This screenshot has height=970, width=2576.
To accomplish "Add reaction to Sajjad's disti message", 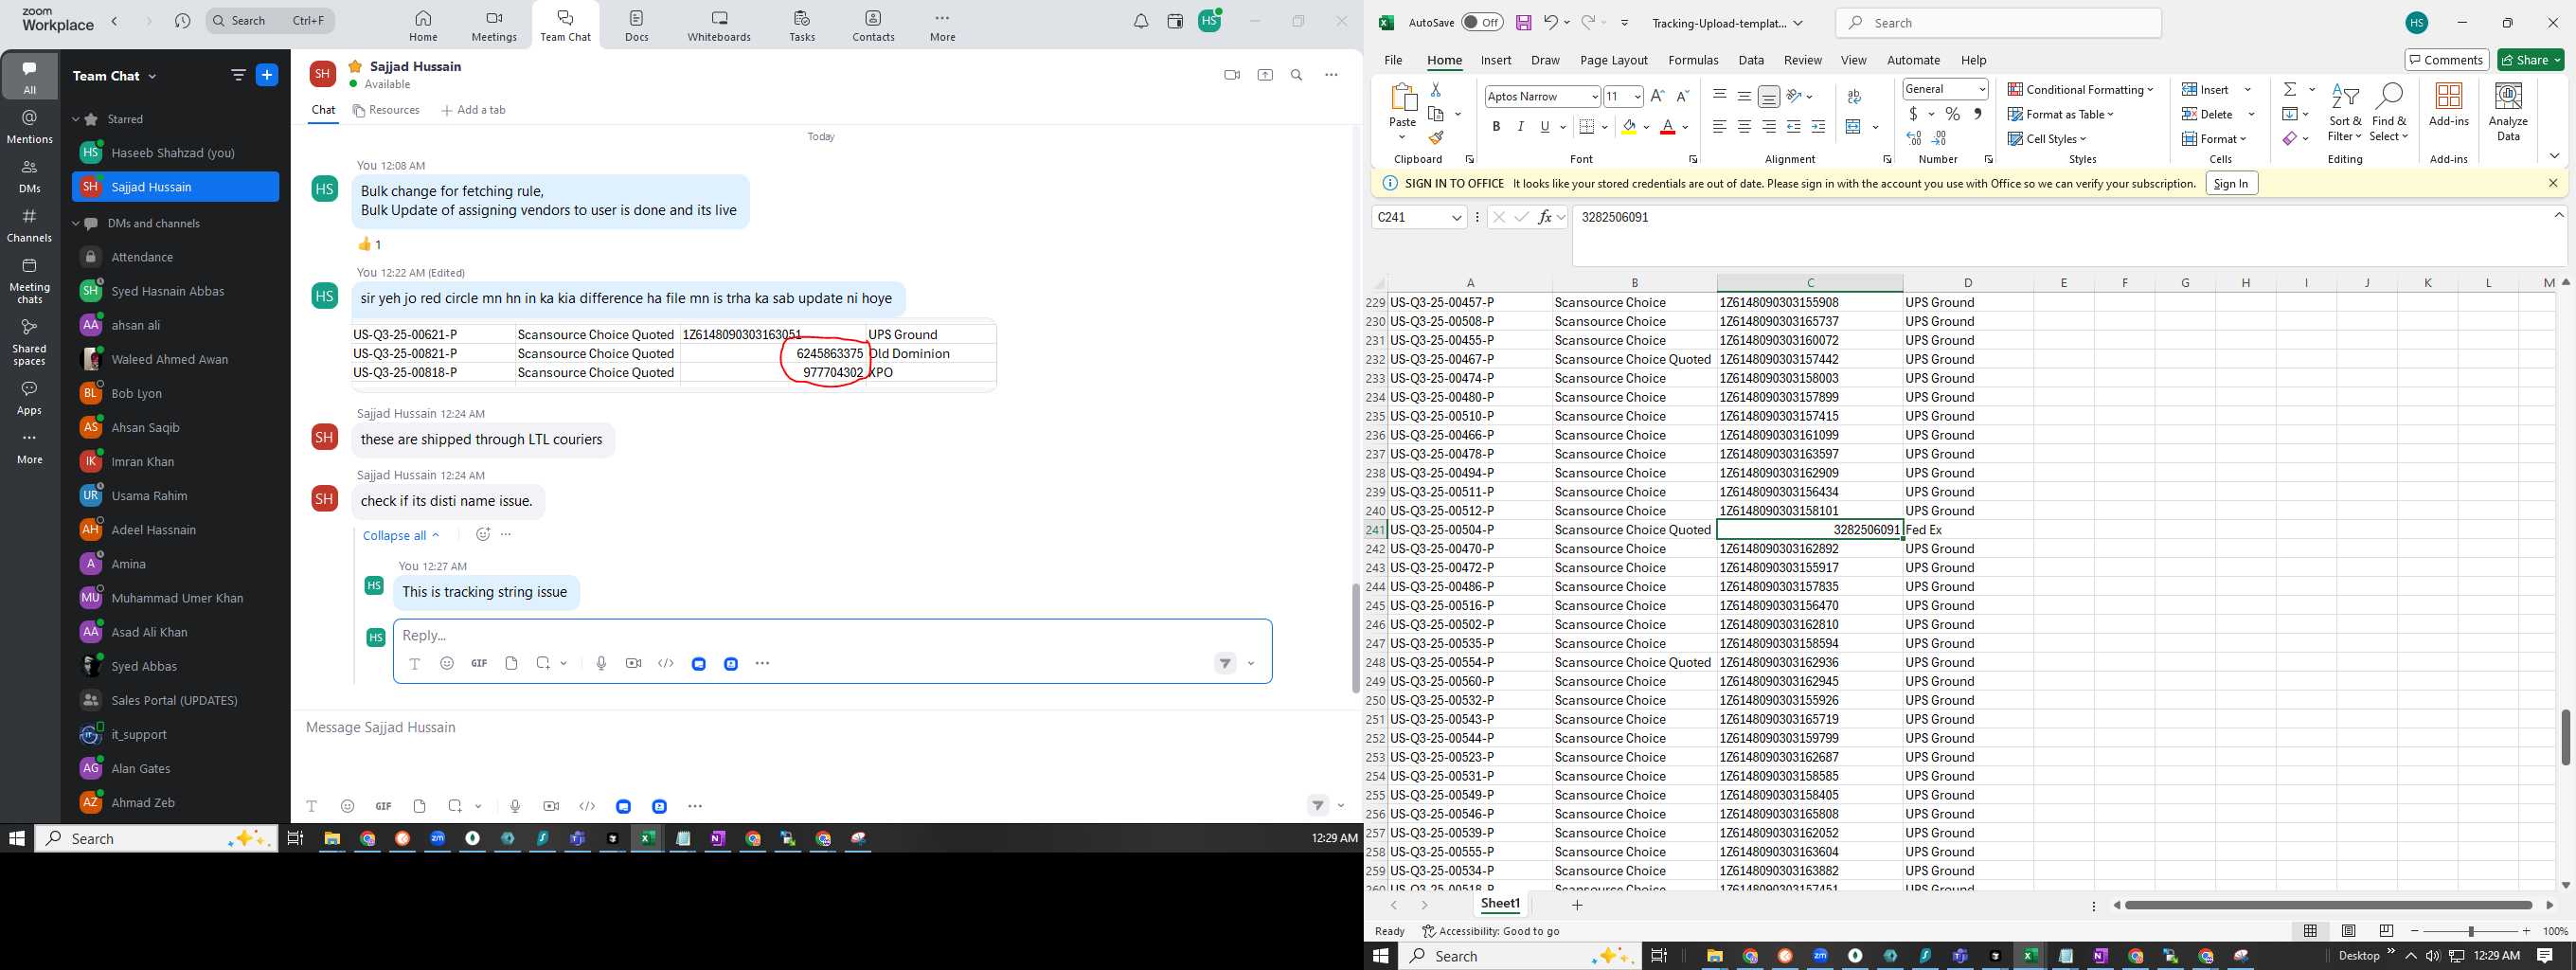I will coord(483,534).
